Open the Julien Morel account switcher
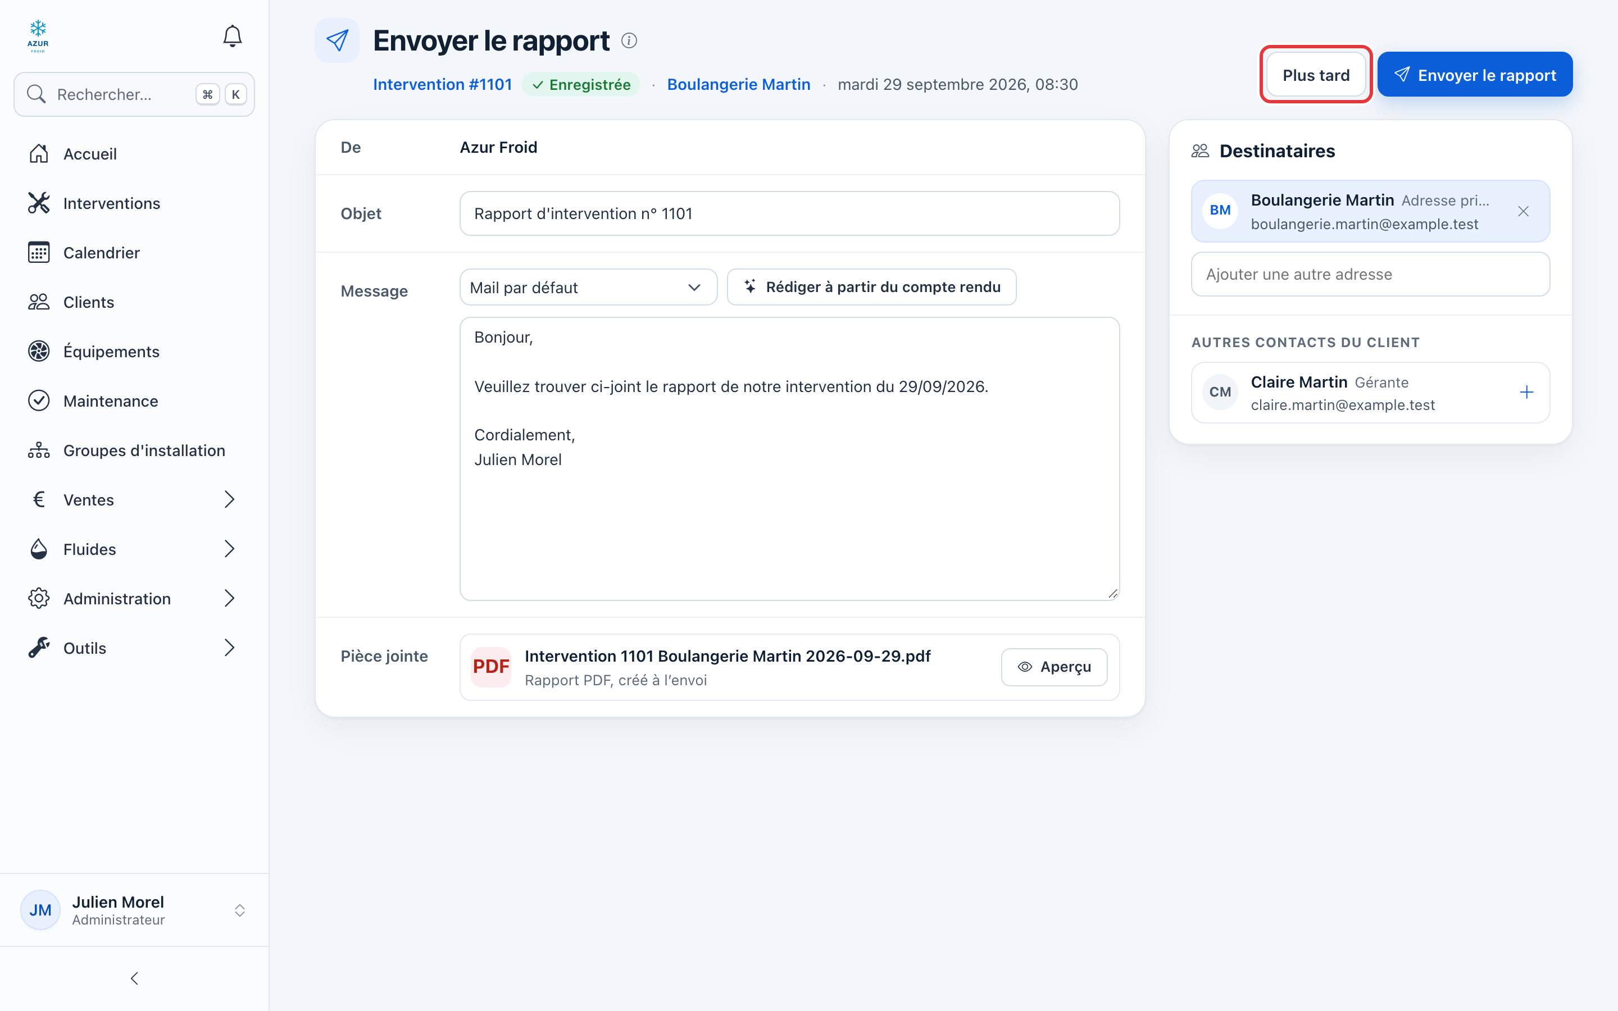 coord(134,910)
